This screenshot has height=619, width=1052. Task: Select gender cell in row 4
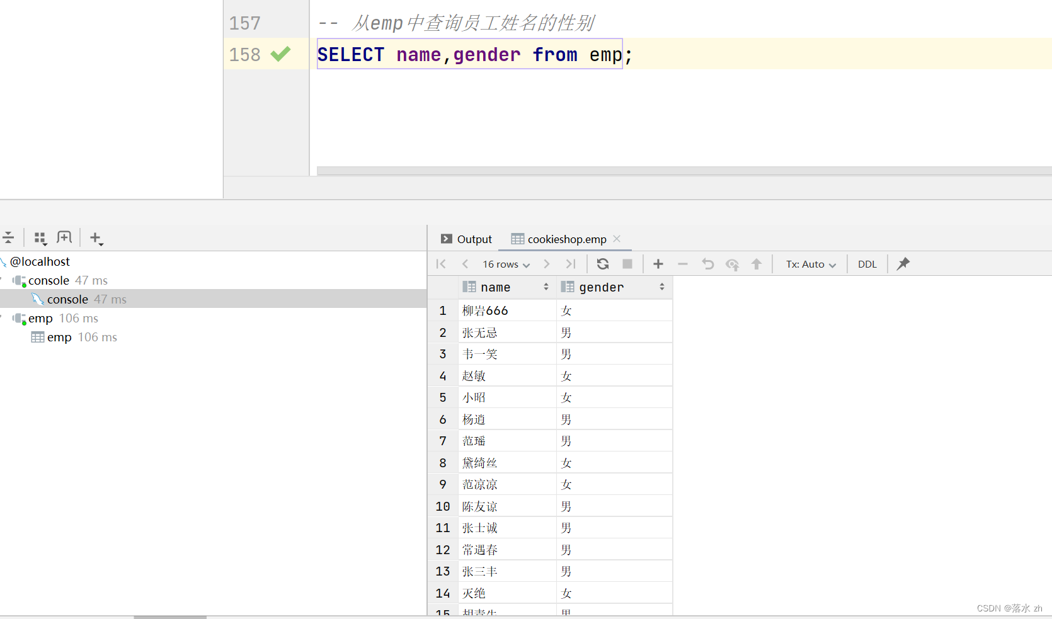[x=614, y=376]
